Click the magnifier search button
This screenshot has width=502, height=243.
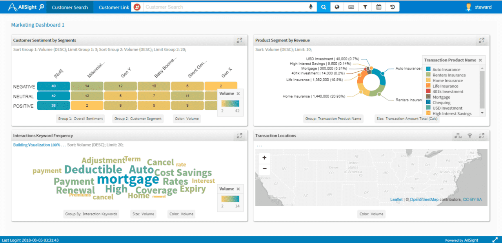coord(324,7)
